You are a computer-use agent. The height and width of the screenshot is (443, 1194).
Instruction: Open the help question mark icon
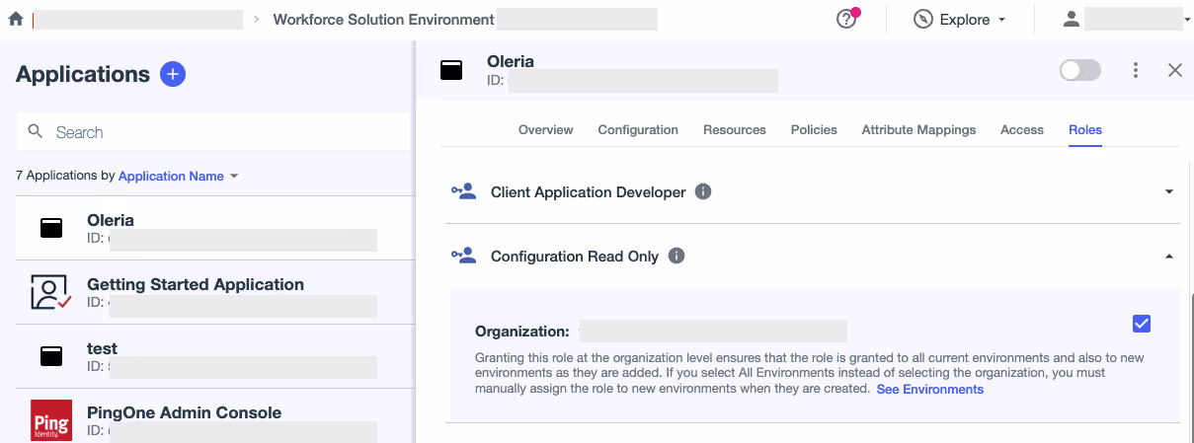846,19
